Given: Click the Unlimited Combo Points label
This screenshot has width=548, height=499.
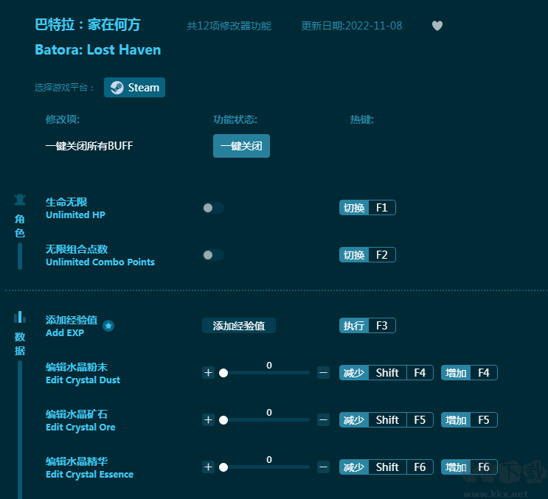Looking at the screenshot, I should (100, 262).
